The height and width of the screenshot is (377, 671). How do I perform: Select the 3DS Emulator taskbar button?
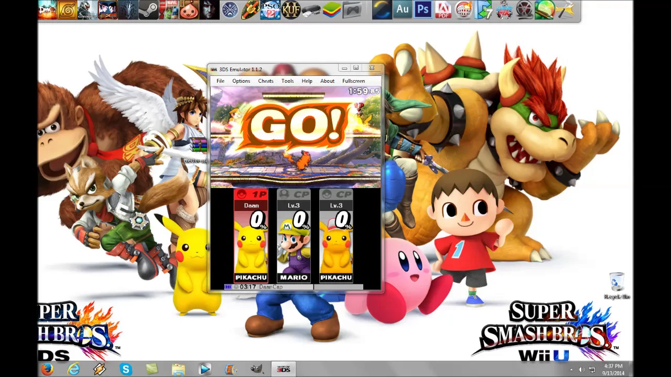point(283,369)
